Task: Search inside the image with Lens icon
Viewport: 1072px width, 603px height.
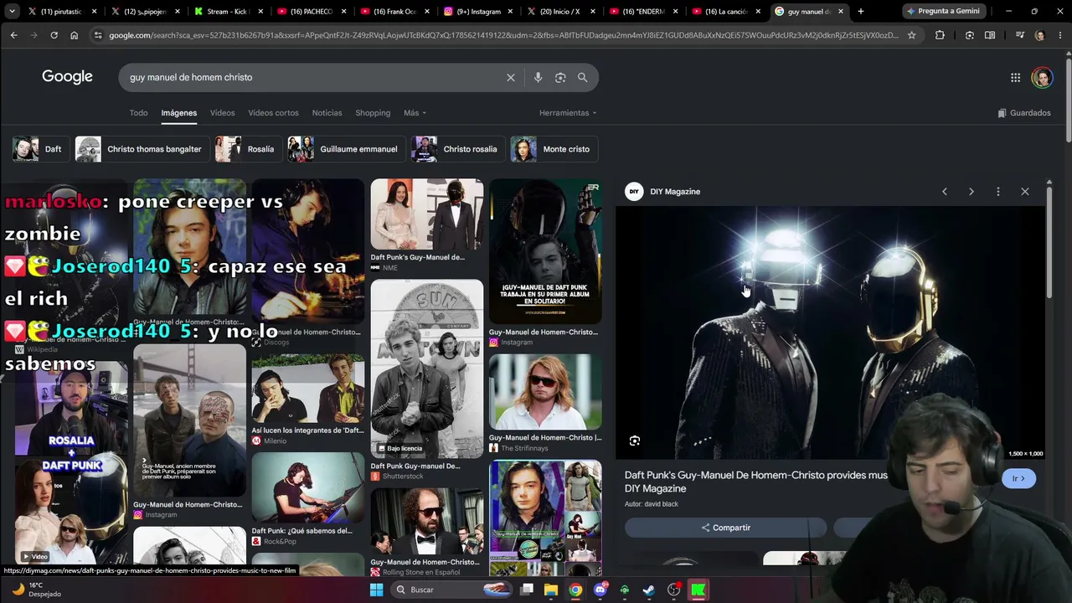Action: pyautogui.click(x=635, y=441)
